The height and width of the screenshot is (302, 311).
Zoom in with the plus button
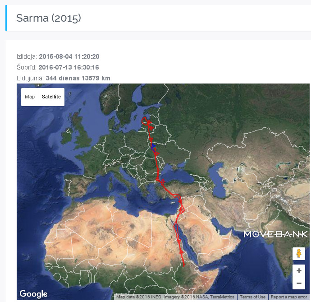[x=298, y=271]
